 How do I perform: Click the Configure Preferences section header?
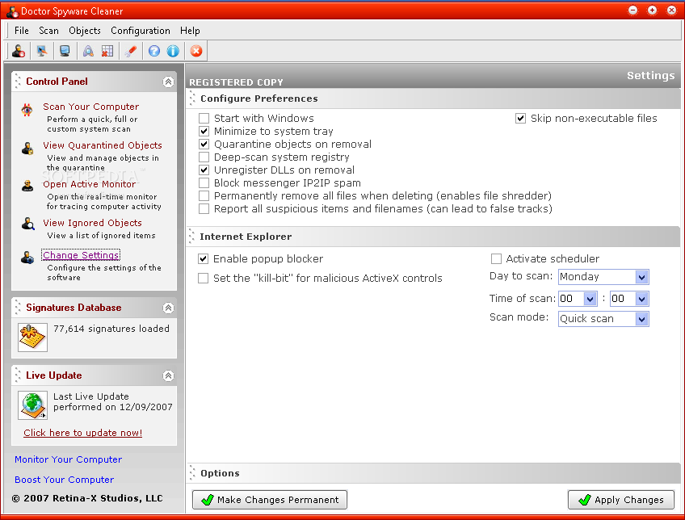[x=433, y=99]
